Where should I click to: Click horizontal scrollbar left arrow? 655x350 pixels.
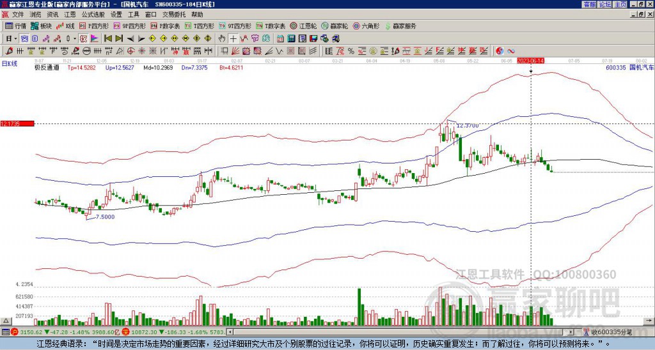(230, 332)
